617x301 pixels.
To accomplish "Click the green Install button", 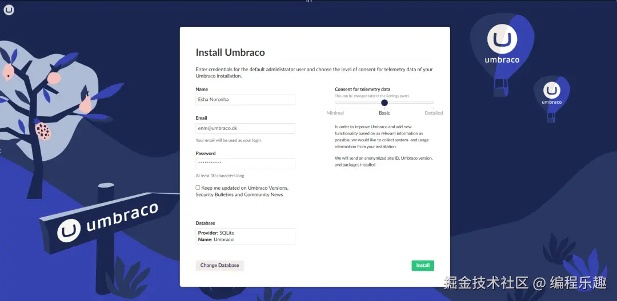I will pyautogui.click(x=423, y=265).
